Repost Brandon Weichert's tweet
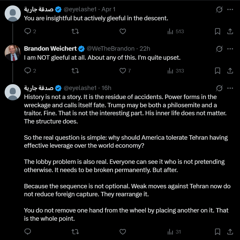This screenshot has height=240, width=240. pyautogui.click(x=75, y=71)
